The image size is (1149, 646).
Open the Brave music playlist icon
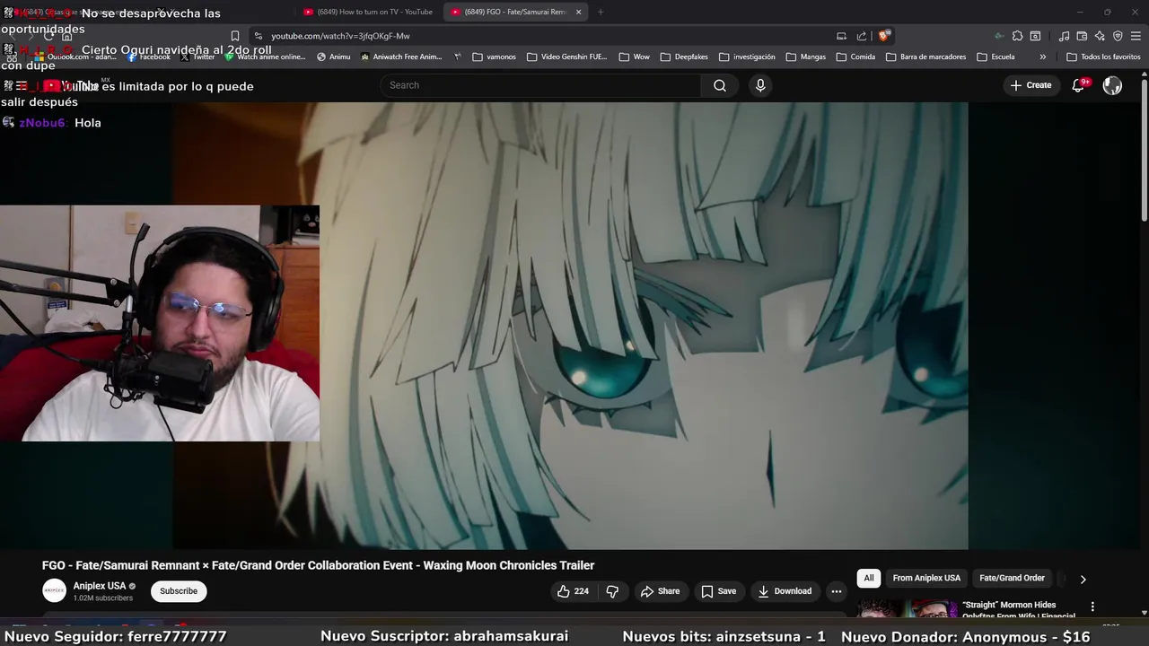[1064, 36]
